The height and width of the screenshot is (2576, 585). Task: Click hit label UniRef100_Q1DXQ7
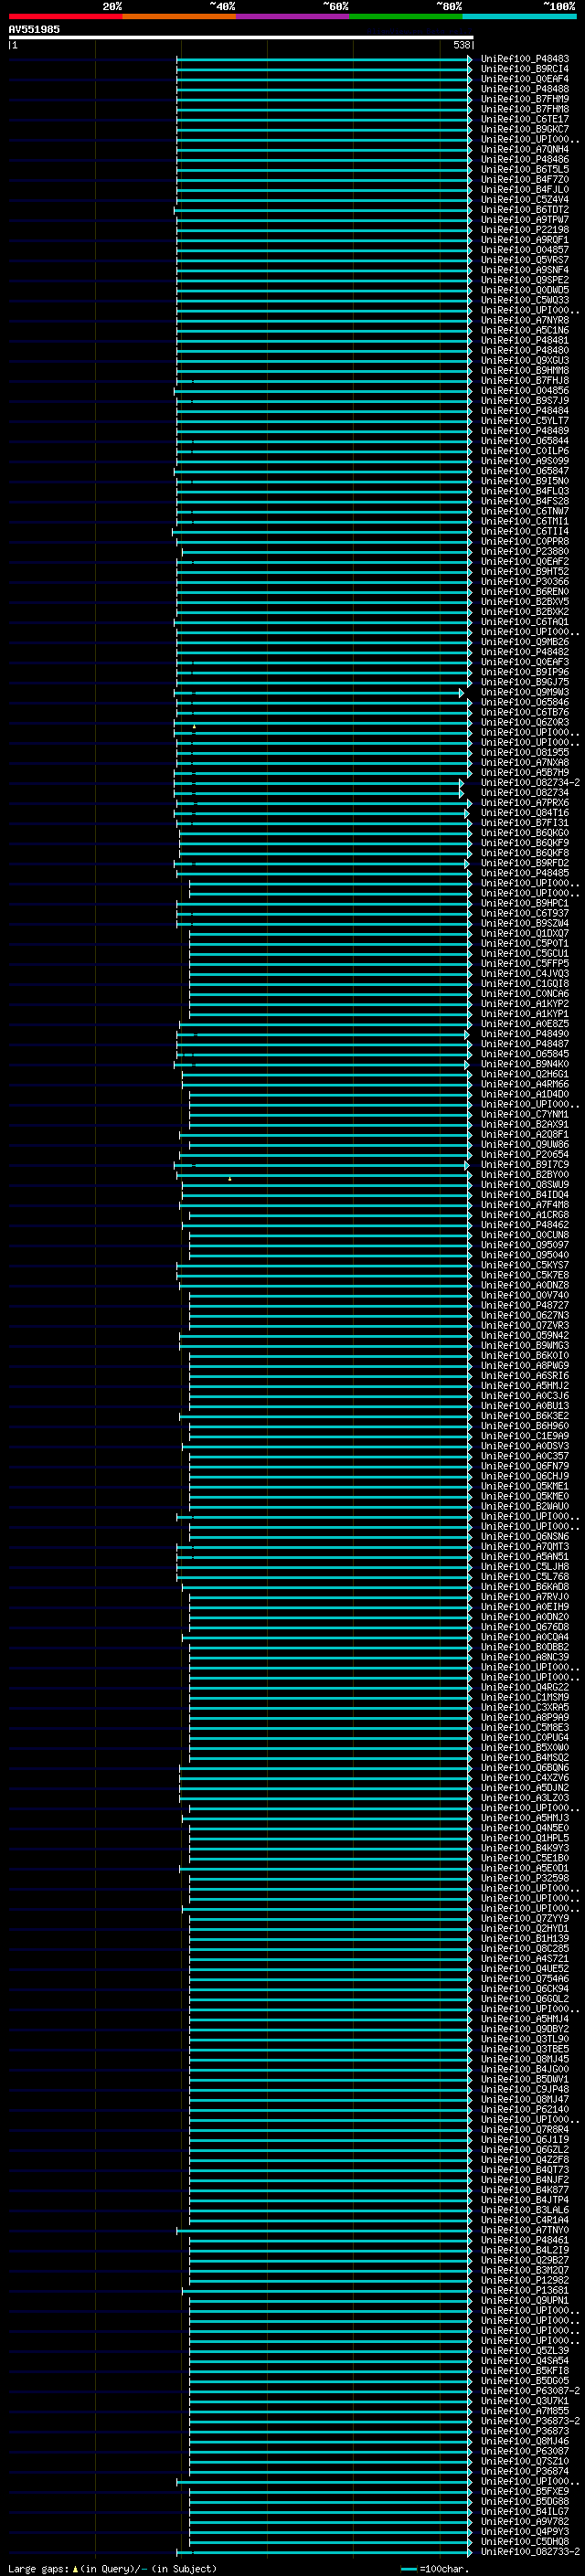pos(525,933)
